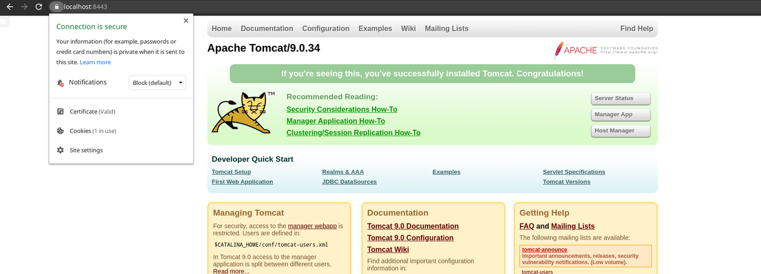This screenshot has width=761, height=274.
Task: Click the Server Status button
Action: point(621,98)
